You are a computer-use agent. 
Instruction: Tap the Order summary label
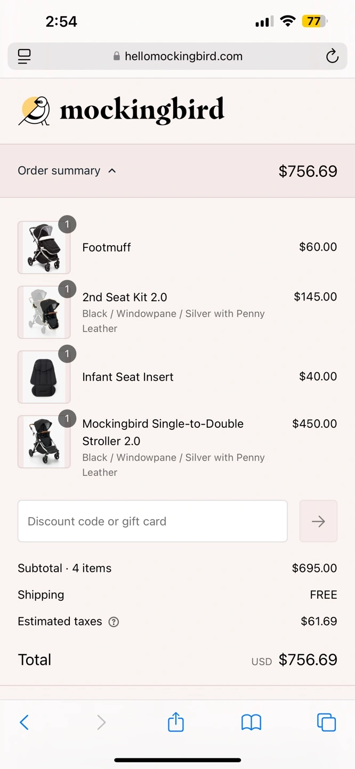[x=59, y=171]
